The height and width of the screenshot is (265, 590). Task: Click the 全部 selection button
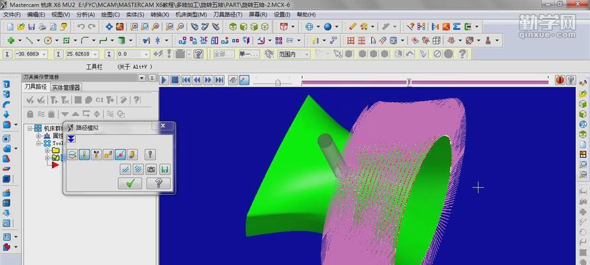[224, 54]
